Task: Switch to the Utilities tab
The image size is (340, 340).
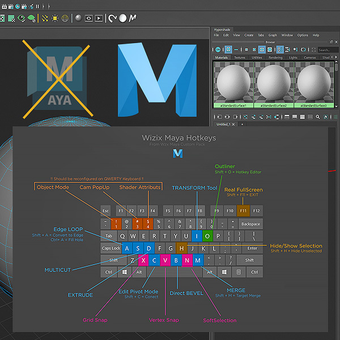Action: [x=257, y=57]
